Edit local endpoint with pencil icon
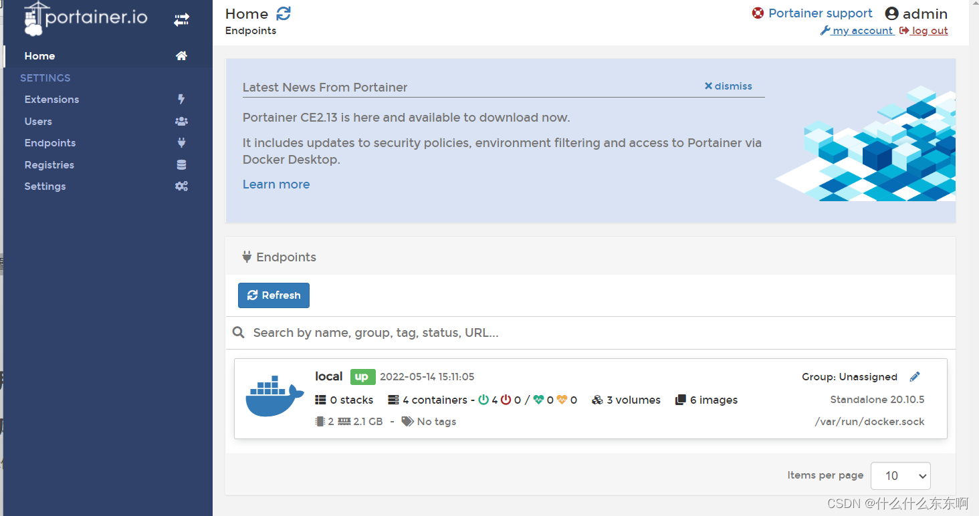Viewport: 979px width, 516px height. 915,377
